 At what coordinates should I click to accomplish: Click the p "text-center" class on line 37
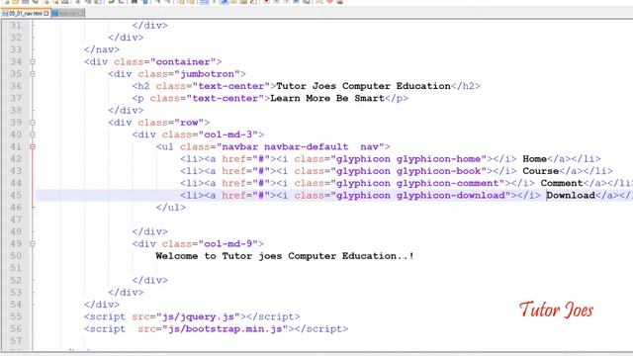pos(225,98)
